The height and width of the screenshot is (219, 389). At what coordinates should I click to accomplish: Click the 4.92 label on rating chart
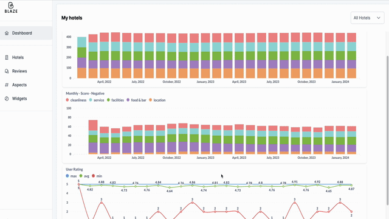tap(317, 182)
